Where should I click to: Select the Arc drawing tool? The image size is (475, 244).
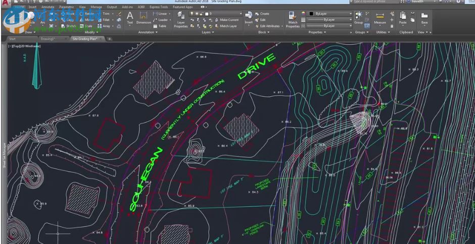coord(42,18)
